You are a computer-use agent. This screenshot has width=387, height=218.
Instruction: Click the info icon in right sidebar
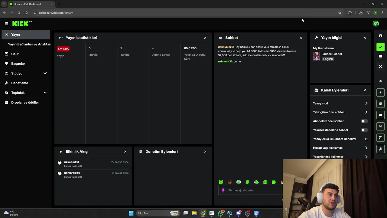tap(381, 36)
